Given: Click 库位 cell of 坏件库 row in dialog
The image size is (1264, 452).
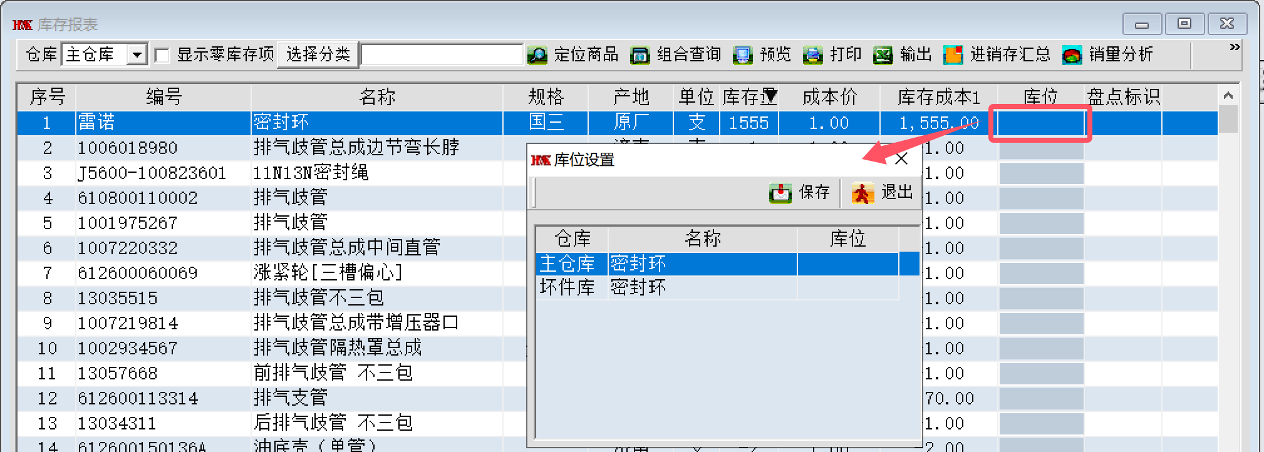Looking at the screenshot, I should click(848, 287).
